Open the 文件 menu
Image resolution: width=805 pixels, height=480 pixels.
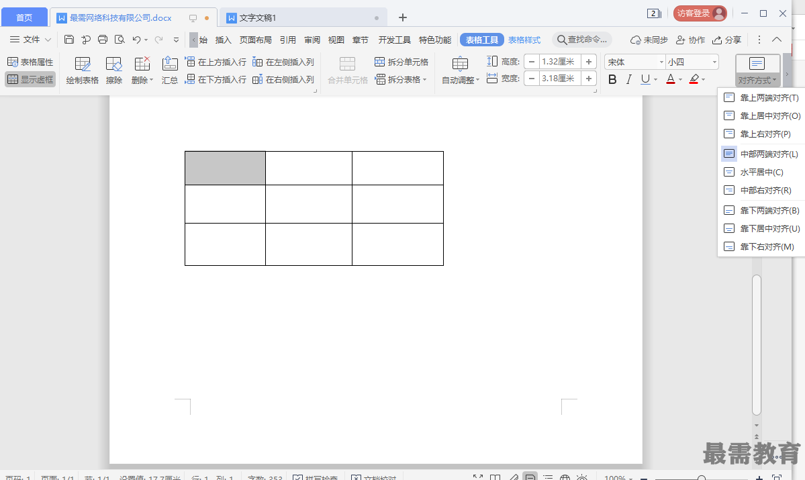[31, 40]
